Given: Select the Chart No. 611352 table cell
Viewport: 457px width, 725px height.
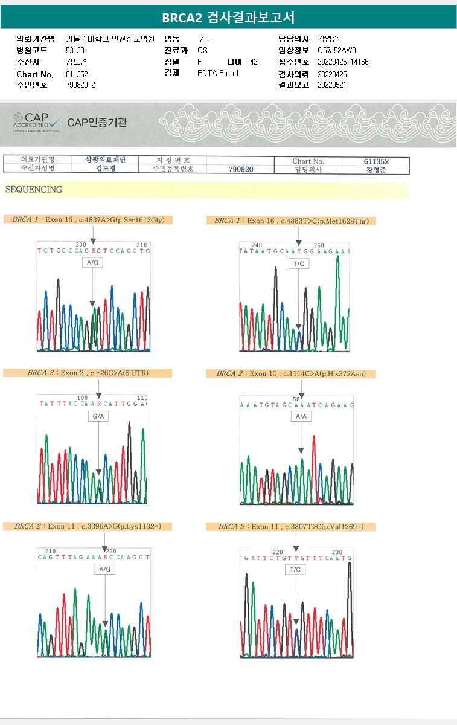Looking at the screenshot, I should tap(376, 161).
